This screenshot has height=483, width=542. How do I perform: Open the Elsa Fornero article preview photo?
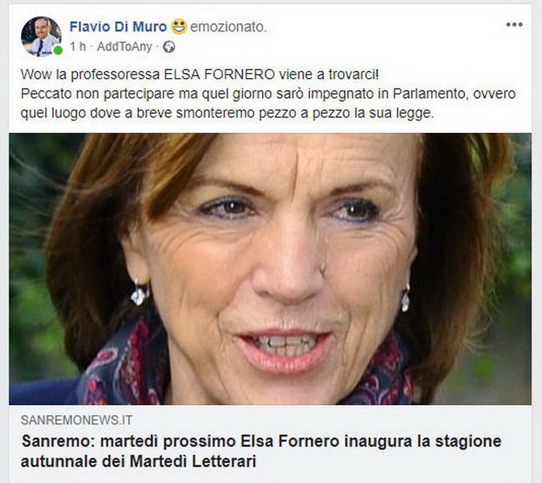tap(270, 269)
